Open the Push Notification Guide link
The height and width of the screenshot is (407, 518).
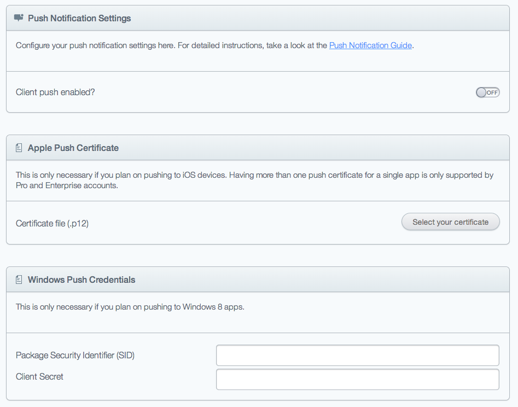370,45
